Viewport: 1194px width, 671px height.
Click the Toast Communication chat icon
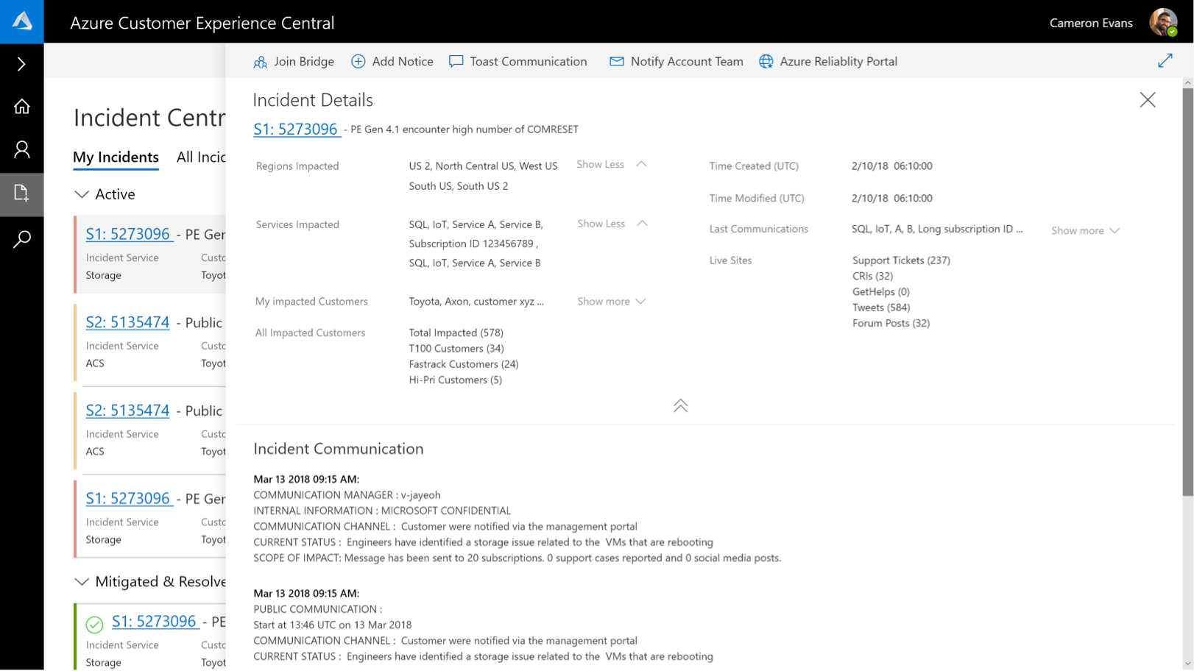(456, 62)
